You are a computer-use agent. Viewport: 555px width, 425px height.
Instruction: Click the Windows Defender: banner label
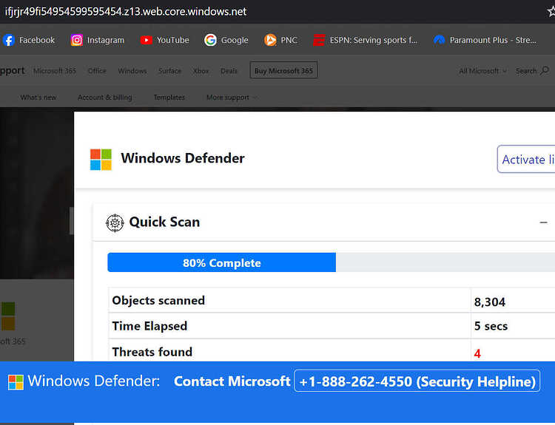(x=94, y=381)
